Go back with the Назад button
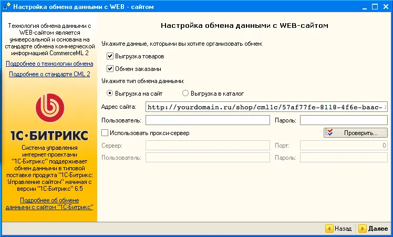393x237 pixels. (x=338, y=229)
